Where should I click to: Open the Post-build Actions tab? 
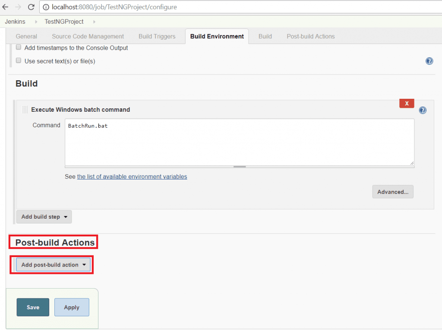310,36
